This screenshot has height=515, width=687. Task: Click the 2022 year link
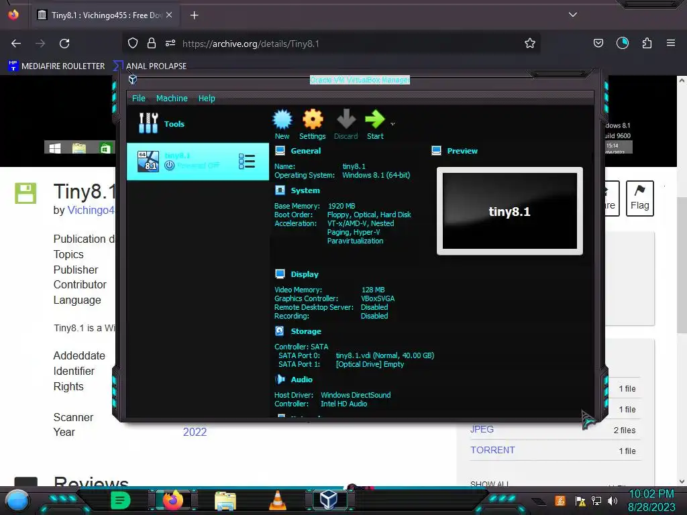195,432
